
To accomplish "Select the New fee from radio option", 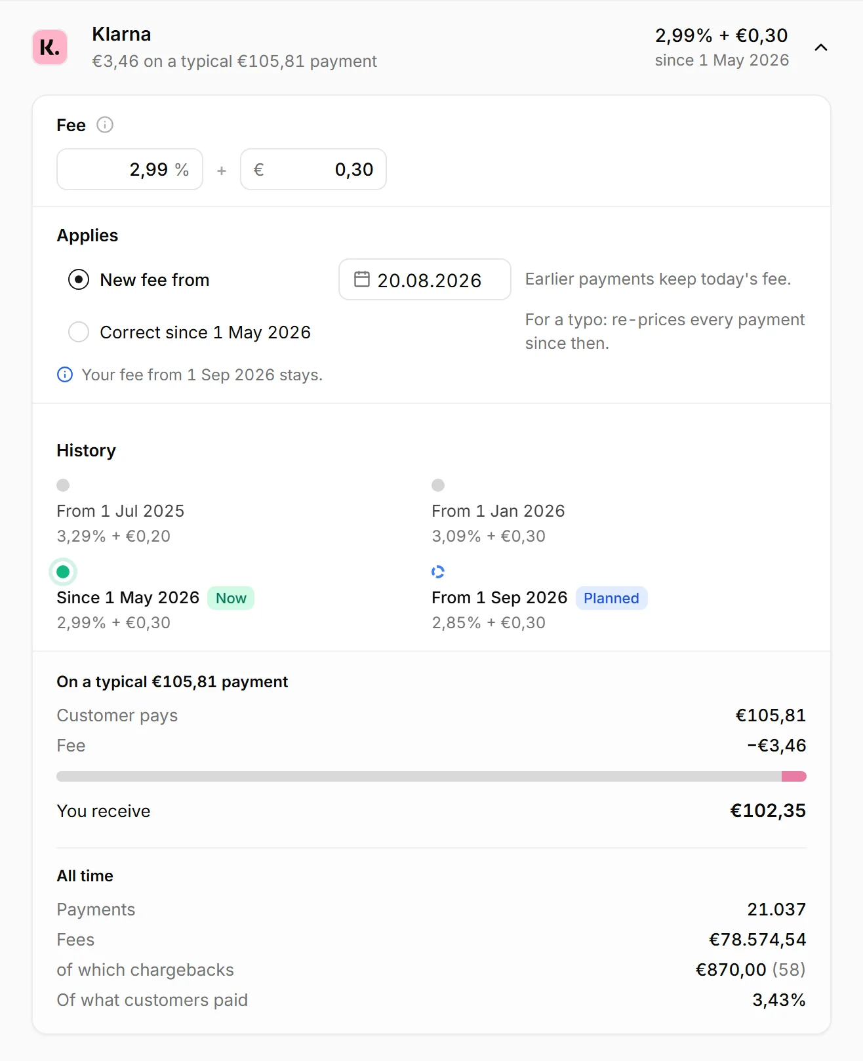I will (79, 280).
